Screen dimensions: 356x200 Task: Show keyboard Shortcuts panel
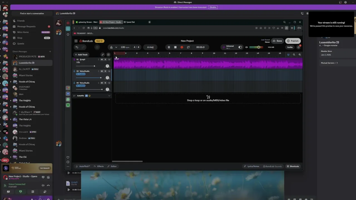293,166
